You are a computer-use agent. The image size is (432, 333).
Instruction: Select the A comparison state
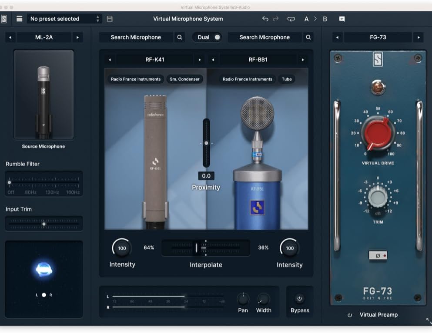pos(306,19)
